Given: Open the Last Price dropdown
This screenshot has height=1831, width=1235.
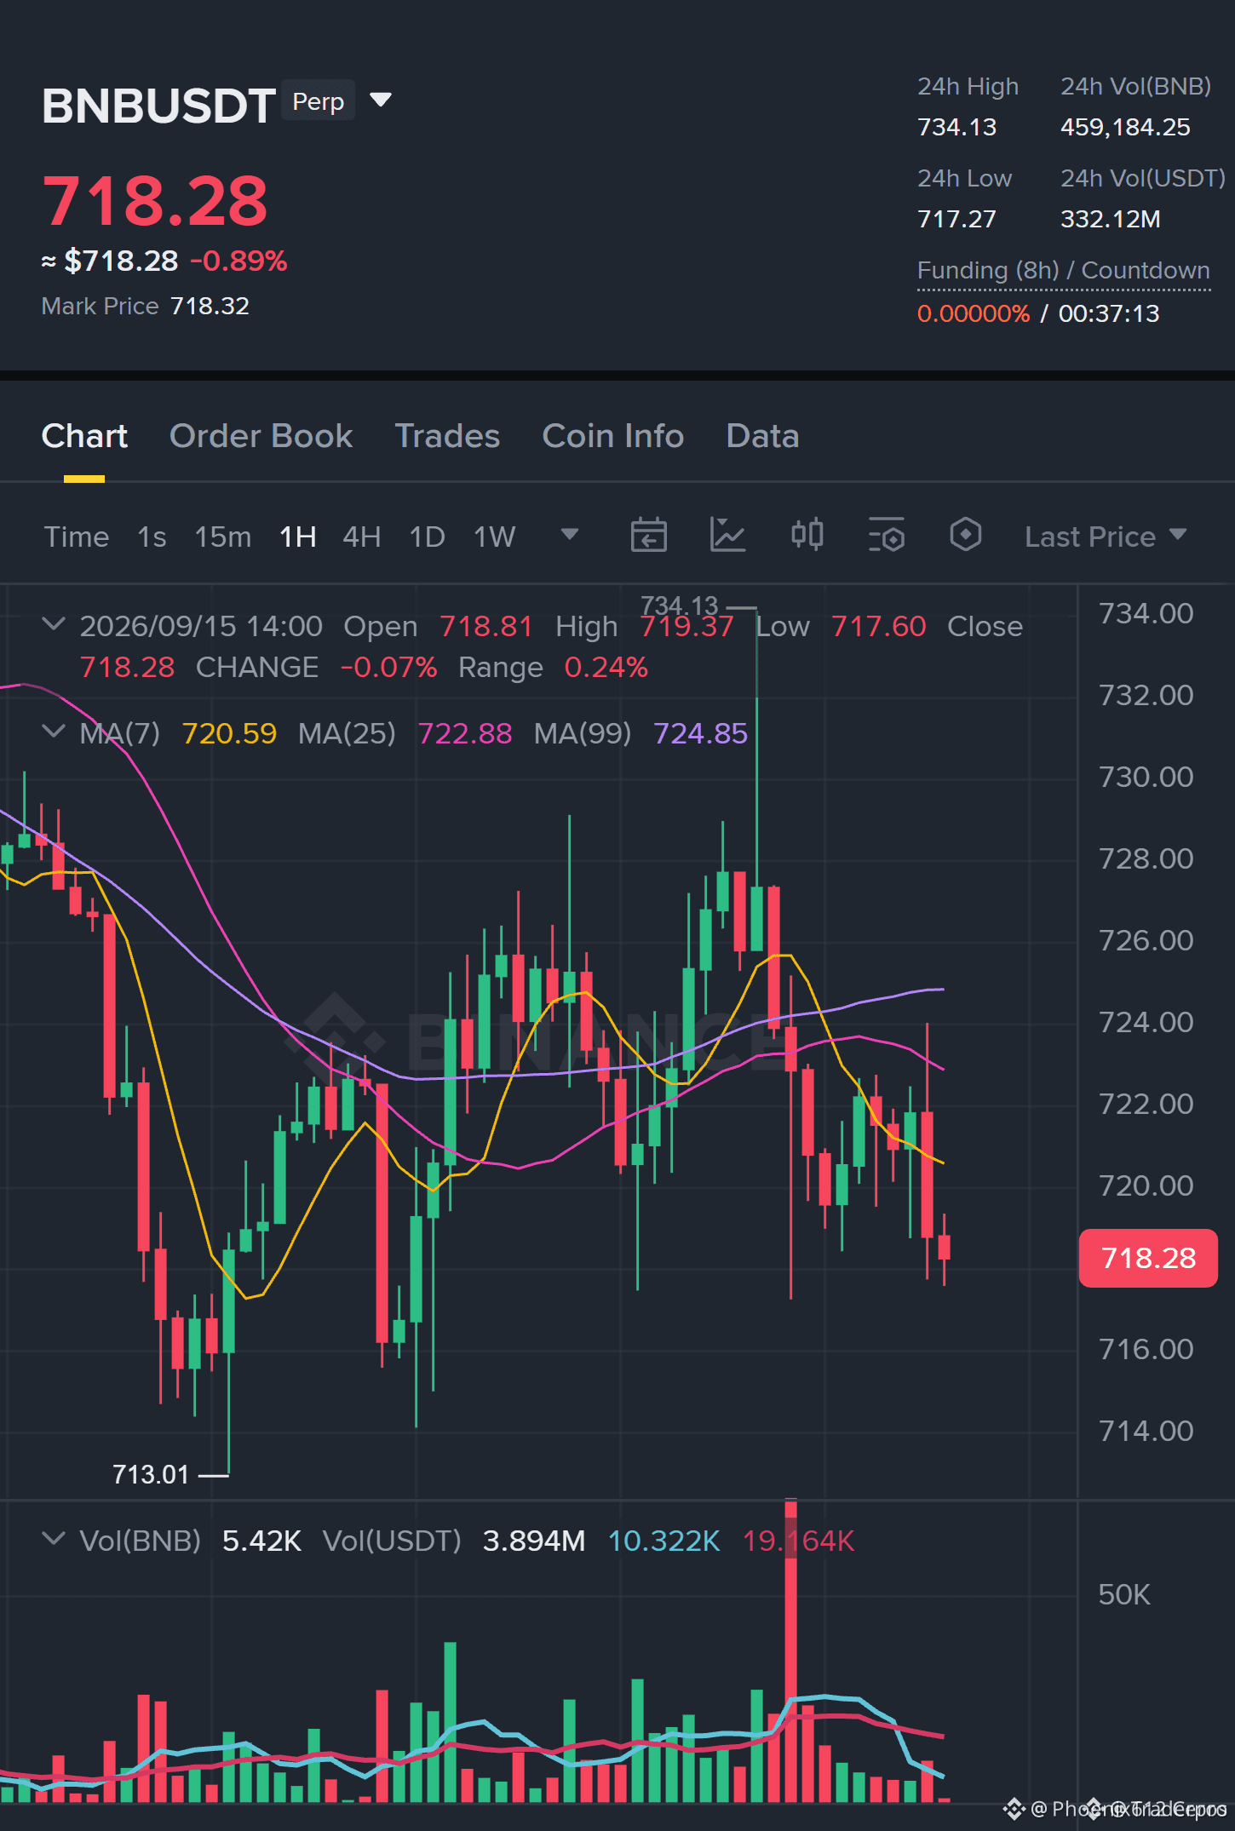Looking at the screenshot, I should (1106, 537).
